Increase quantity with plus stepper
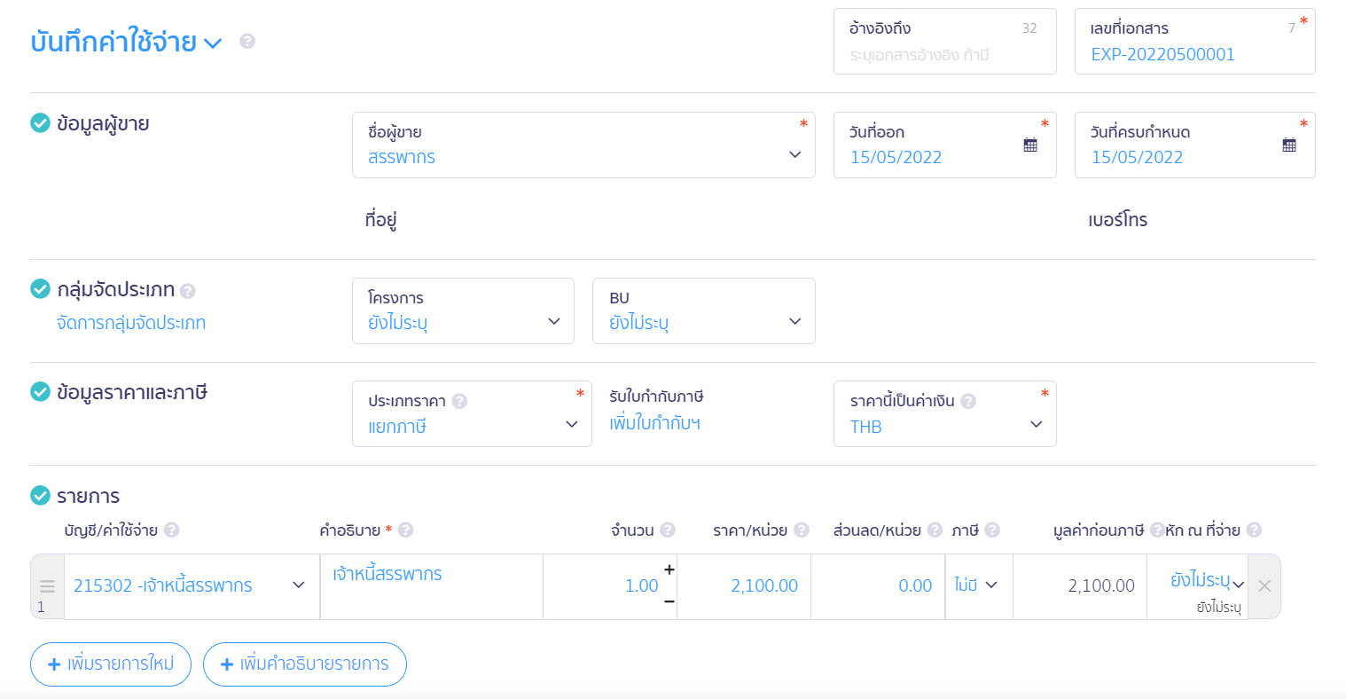The width and height of the screenshot is (1346, 699). tap(669, 569)
